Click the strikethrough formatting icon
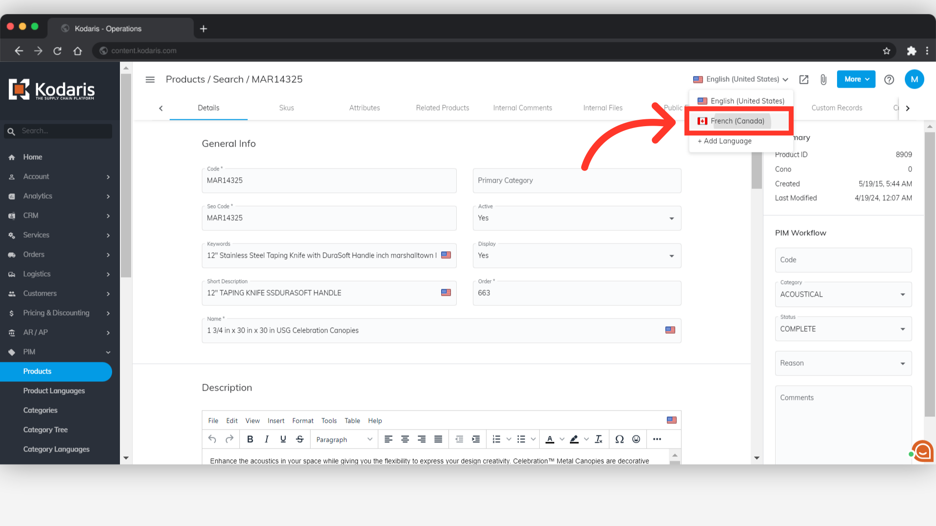The height and width of the screenshot is (526, 936). point(300,439)
